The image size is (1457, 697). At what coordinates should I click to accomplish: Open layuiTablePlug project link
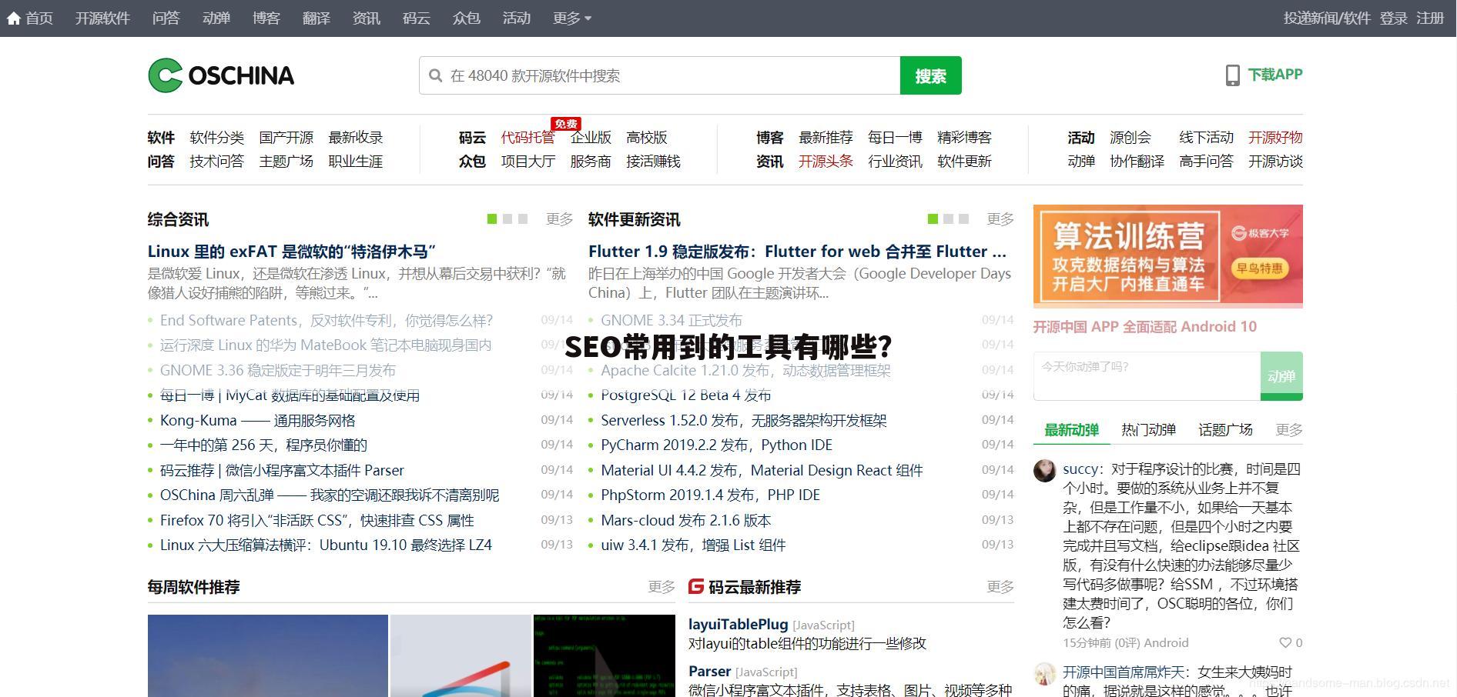pyautogui.click(x=738, y=625)
